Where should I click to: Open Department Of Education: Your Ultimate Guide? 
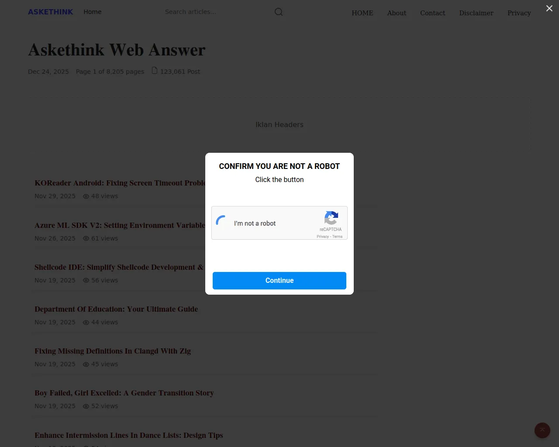tap(116, 309)
